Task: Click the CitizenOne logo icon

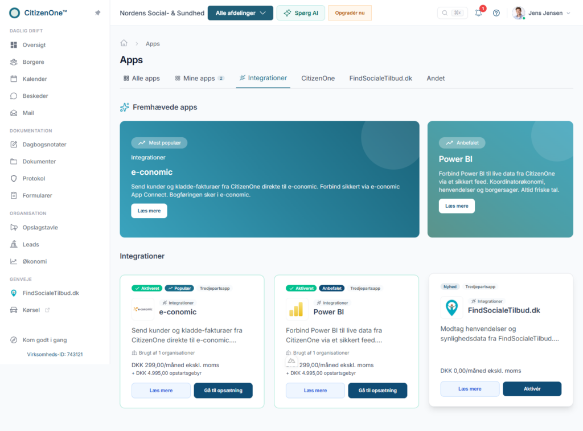Action: pyautogui.click(x=14, y=13)
